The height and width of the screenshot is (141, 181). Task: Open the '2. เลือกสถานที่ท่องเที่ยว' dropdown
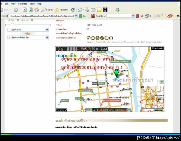[28, 38]
